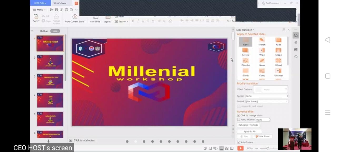Switch to Slide Sorter view
337x152 pixels.
click(226, 148)
